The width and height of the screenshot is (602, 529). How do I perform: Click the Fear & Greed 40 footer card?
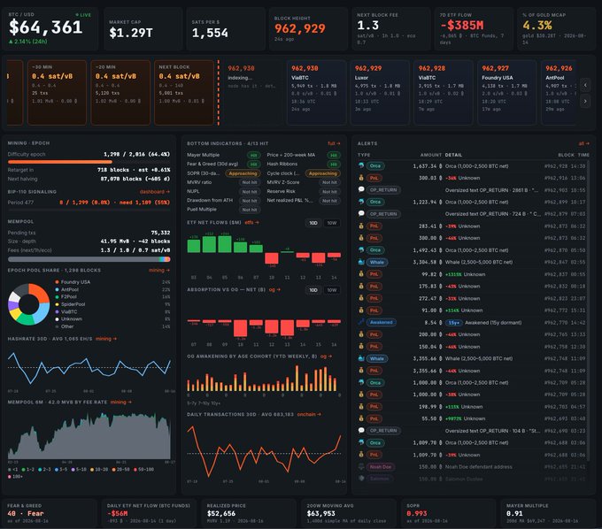(49, 513)
